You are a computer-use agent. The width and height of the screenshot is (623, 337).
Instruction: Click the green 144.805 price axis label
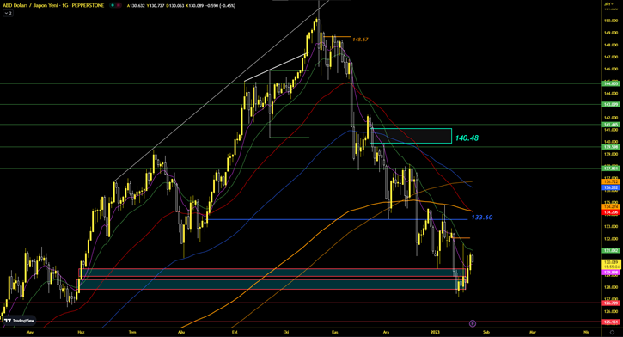[611, 83]
